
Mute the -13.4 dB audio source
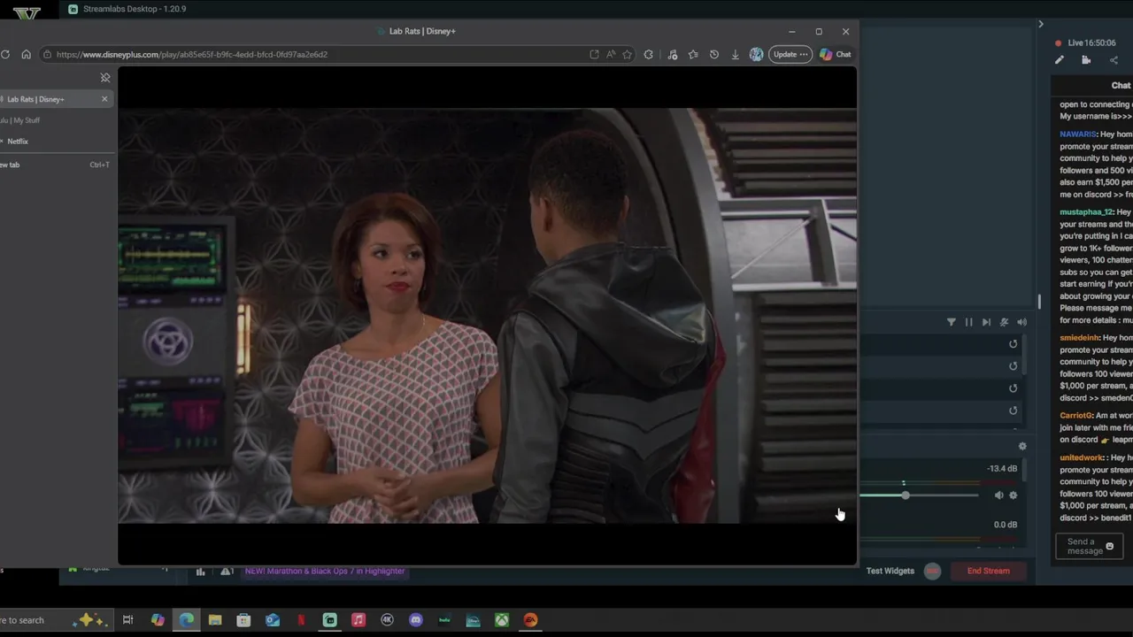[x=998, y=495]
